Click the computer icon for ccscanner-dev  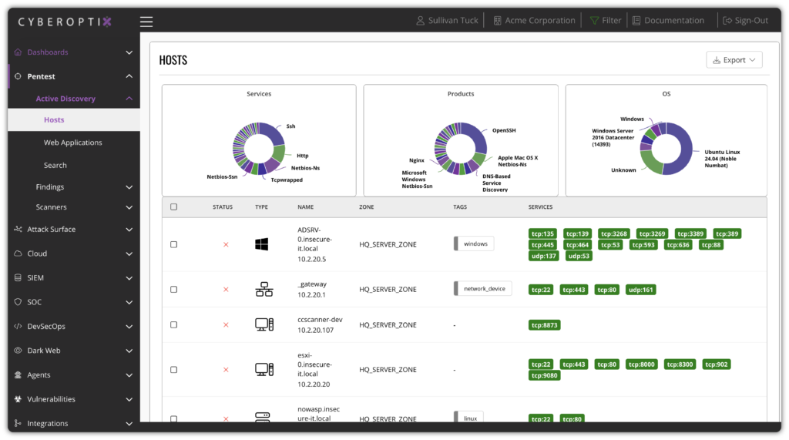click(264, 324)
